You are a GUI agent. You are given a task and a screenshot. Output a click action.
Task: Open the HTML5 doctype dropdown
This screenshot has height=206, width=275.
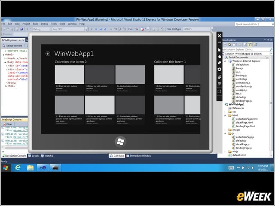click(196, 29)
